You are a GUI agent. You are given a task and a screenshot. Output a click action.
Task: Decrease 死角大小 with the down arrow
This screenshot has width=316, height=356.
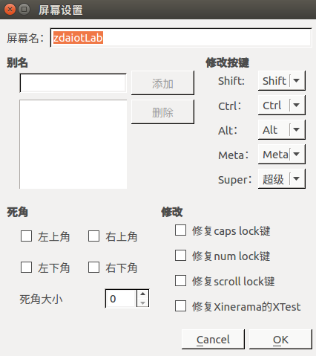coord(142,302)
